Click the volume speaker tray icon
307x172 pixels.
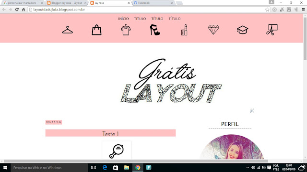click(253, 168)
